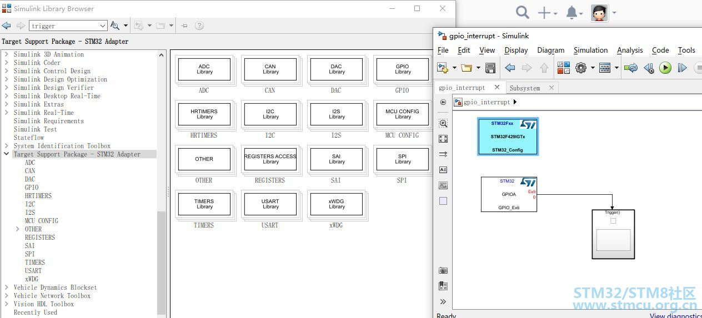Open the Library Browser from Simulink toolbar
The image size is (702, 318).
pos(564,68)
